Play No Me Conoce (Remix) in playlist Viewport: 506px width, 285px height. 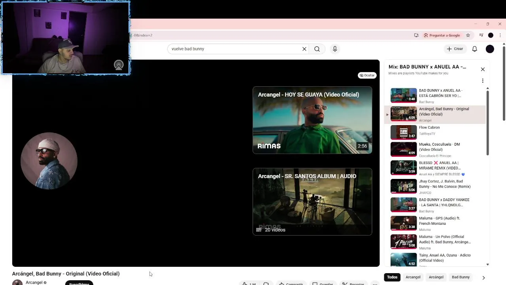435,186
